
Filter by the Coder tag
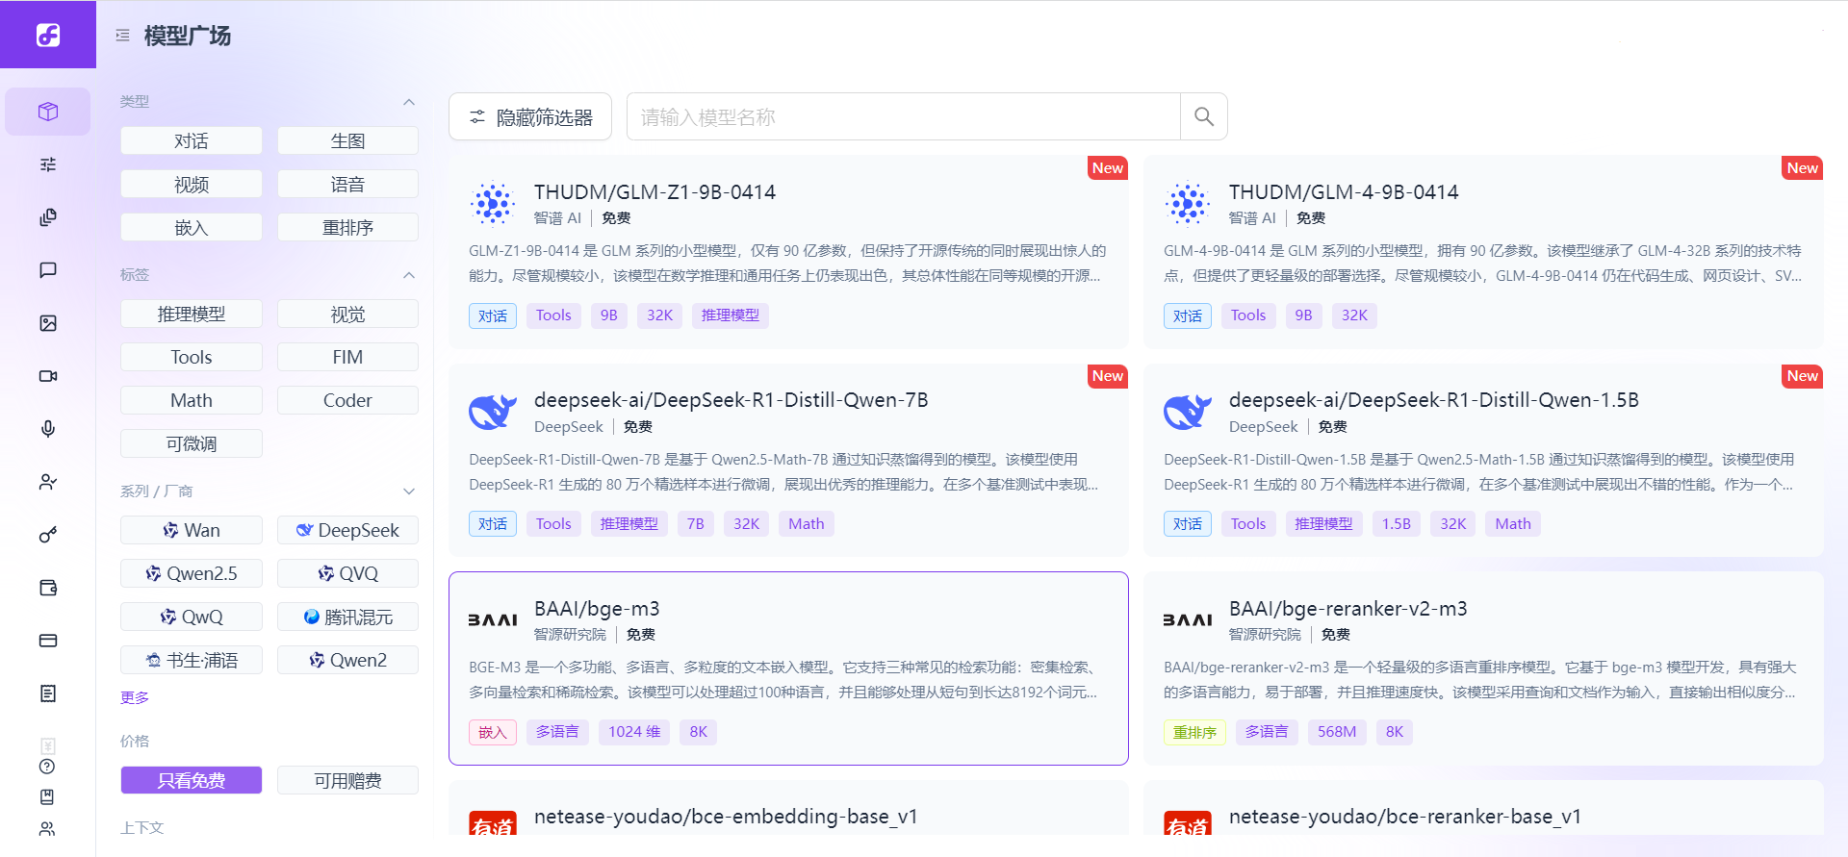347,400
